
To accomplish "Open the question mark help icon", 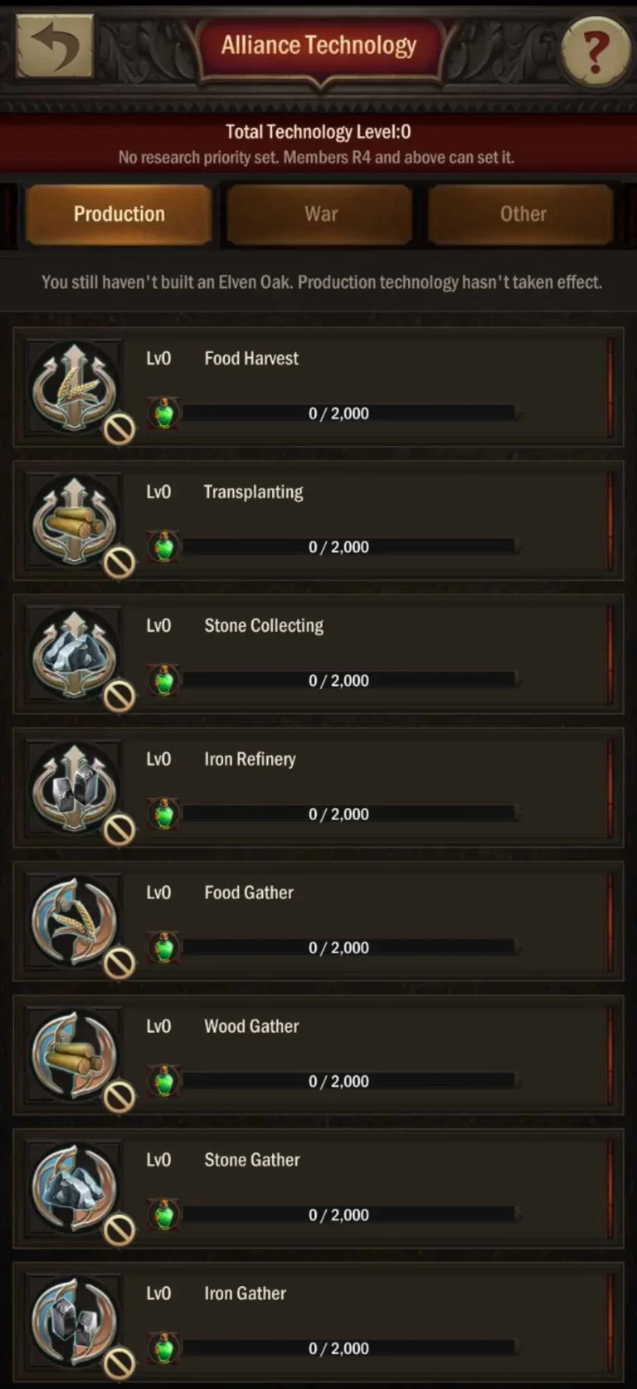I will pyautogui.click(x=595, y=51).
